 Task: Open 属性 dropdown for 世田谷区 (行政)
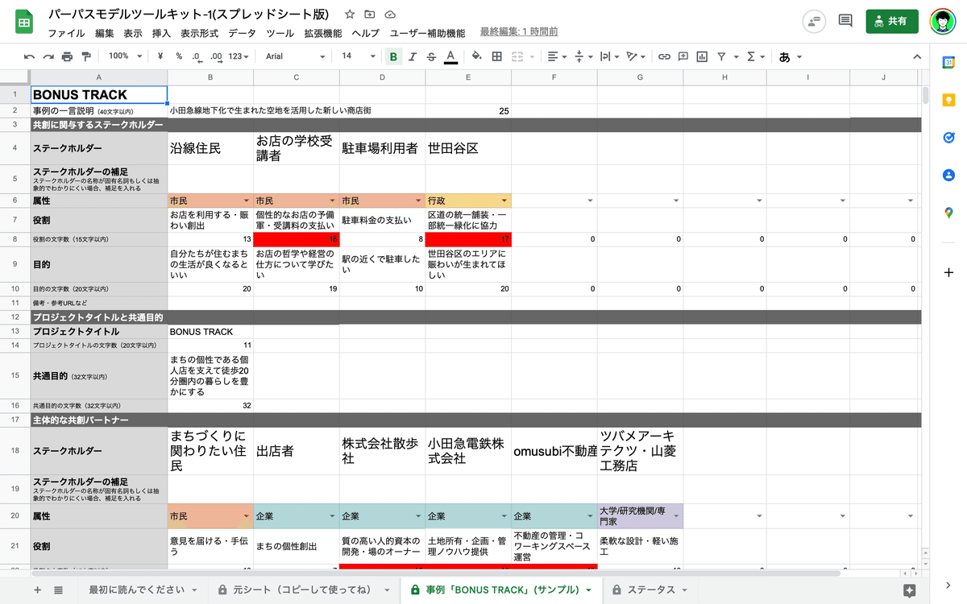pyautogui.click(x=504, y=200)
